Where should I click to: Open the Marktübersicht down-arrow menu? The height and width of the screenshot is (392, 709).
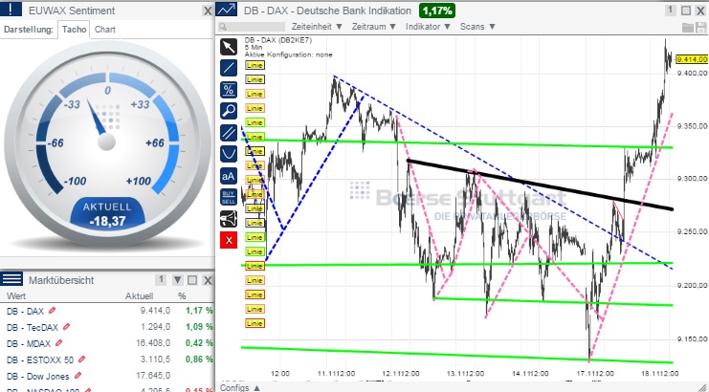(x=177, y=280)
